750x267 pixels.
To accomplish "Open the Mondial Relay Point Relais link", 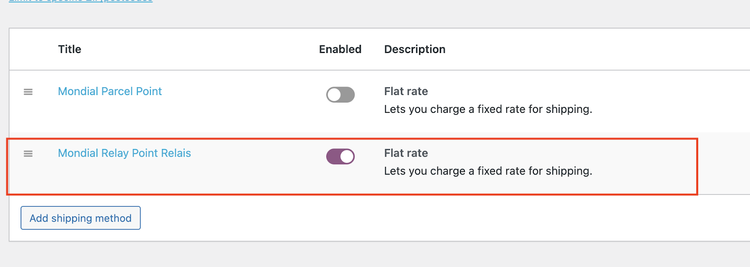I will [124, 153].
